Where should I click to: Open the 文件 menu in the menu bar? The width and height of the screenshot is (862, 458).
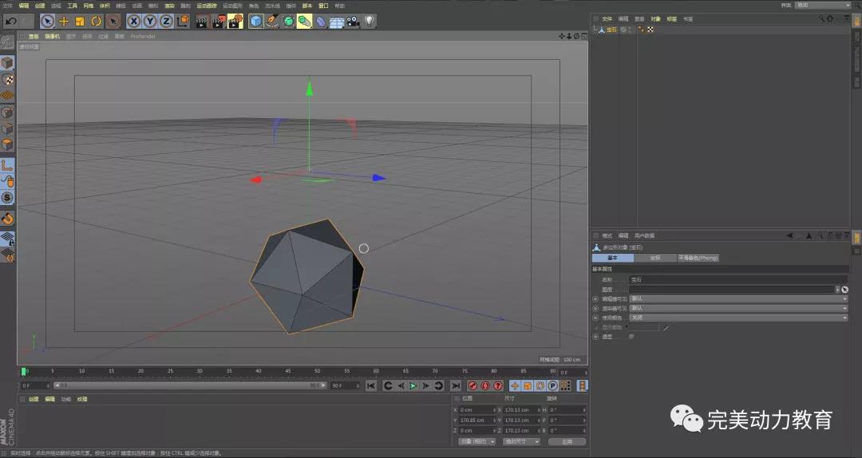coord(8,6)
